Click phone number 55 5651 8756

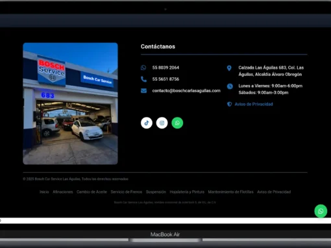(x=165, y=79)
